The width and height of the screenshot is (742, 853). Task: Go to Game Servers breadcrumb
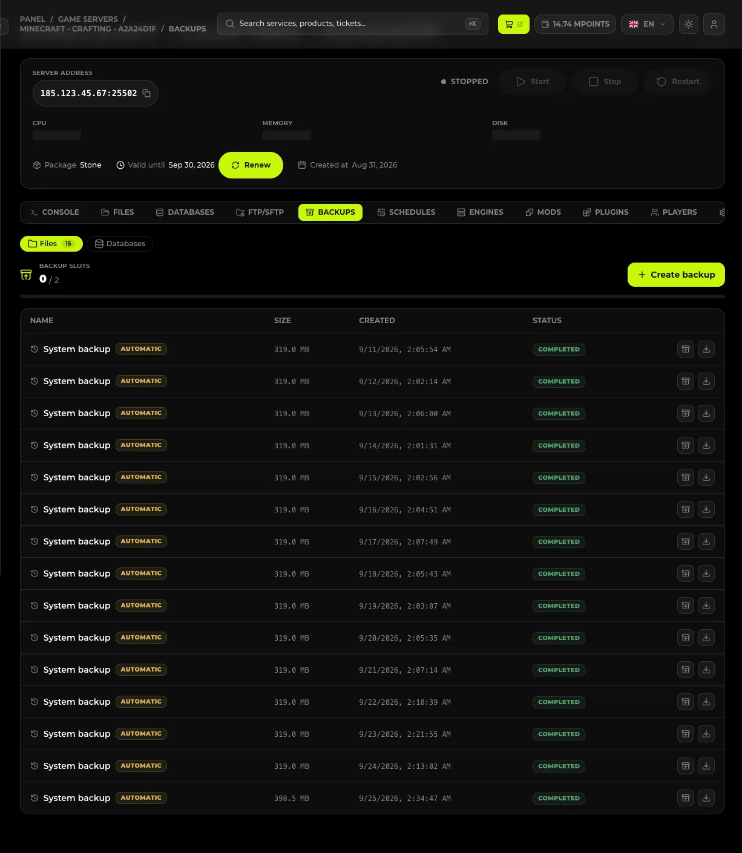[88, 19]
